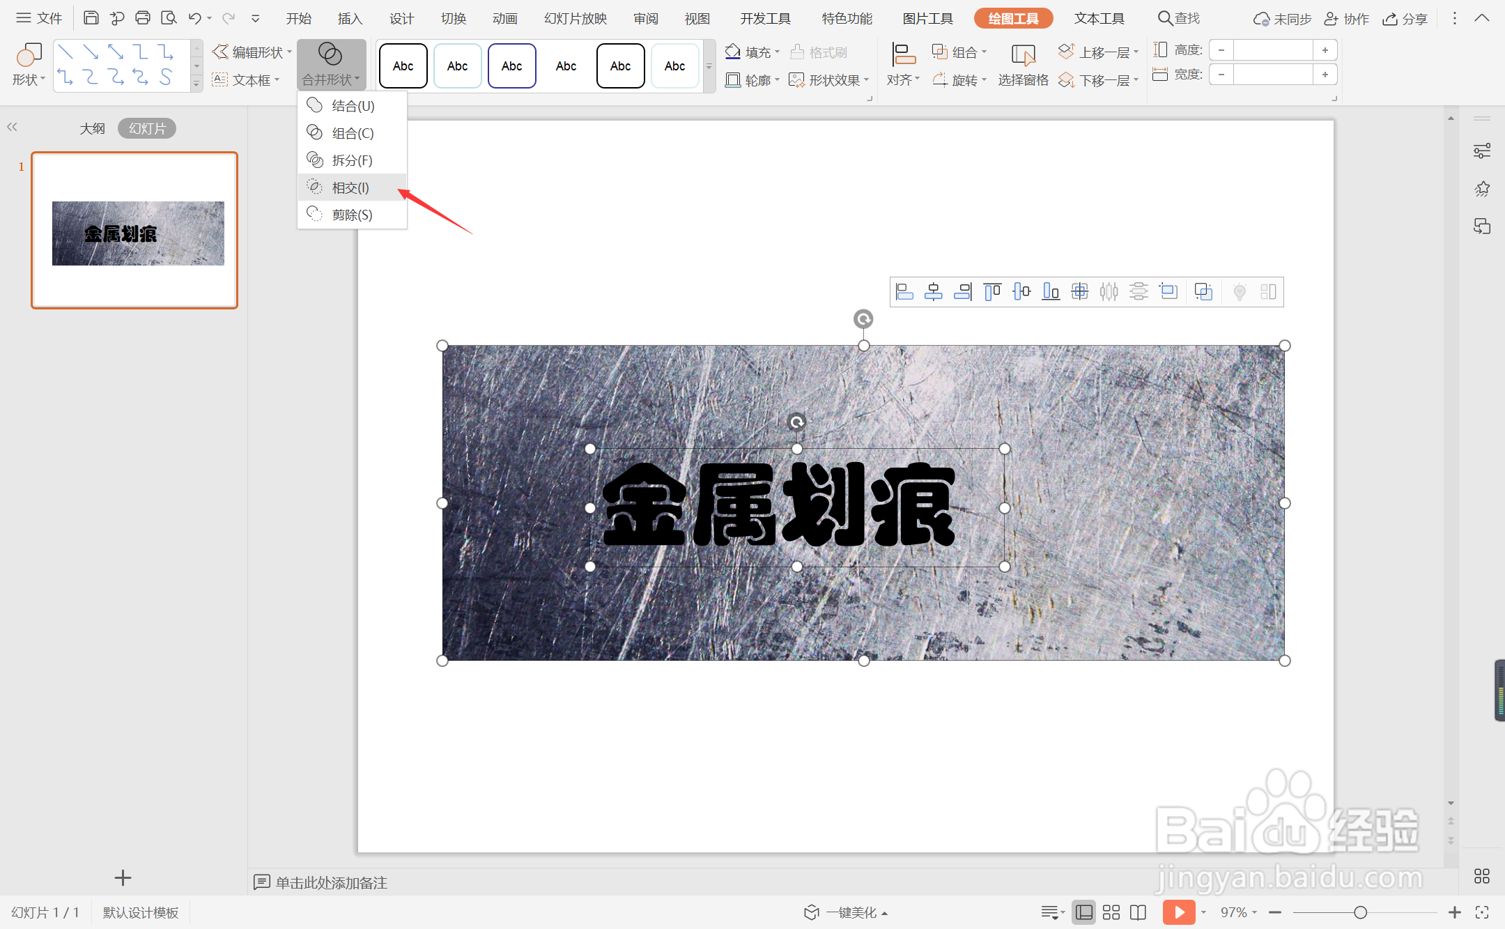Screen dimensions: 1505x929
Task: Choose 拆分(F) from merge shapes menu
Action: click(x=352, y=160)
